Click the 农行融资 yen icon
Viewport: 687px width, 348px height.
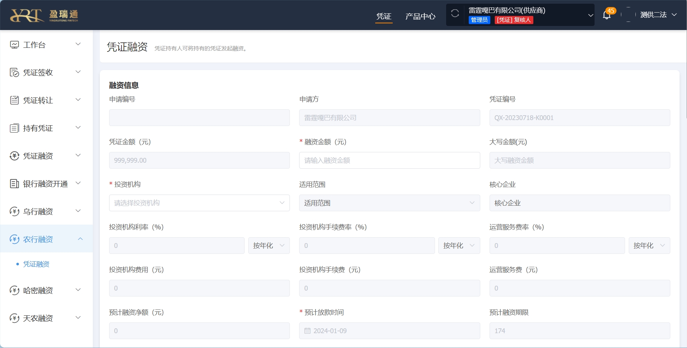click(x=14, y=239)
